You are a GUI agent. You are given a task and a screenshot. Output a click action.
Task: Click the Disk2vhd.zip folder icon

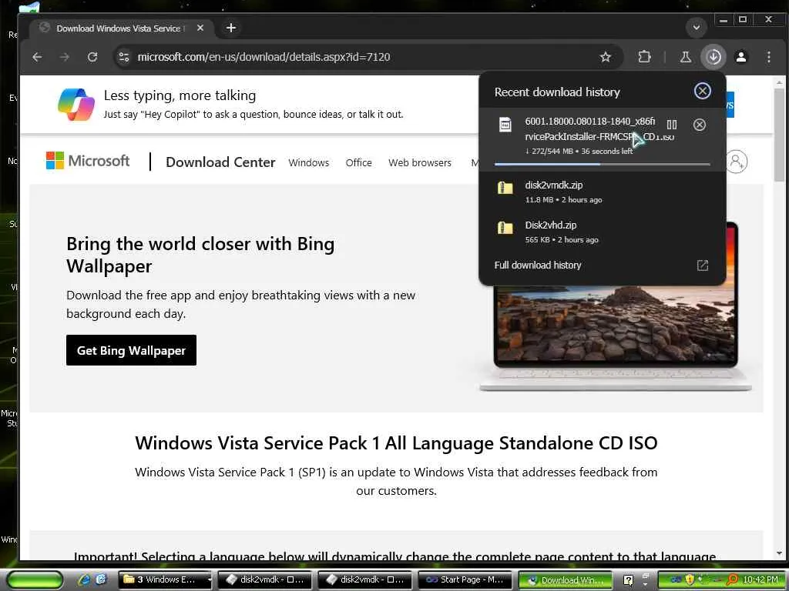(505, 228)
